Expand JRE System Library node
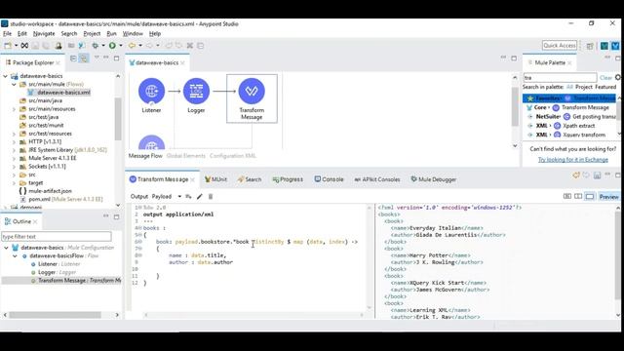The width and height of the screenshot is (624, 351). click(14, 150)
